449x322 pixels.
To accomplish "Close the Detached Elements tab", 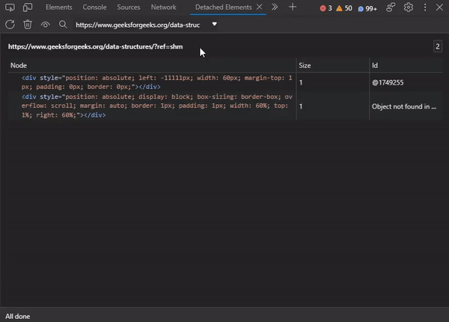I will (x=260, y=7).
